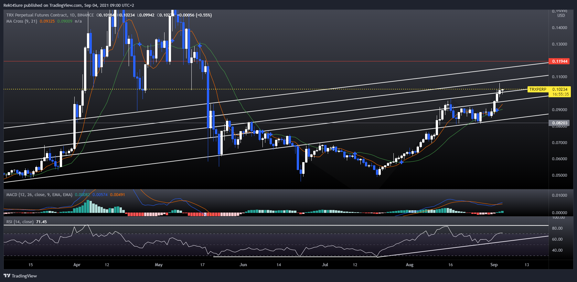Click the 16:55:35 bar countdown timer
The width and height of the screenshot is (577, 282).
[x=561, y=95]
